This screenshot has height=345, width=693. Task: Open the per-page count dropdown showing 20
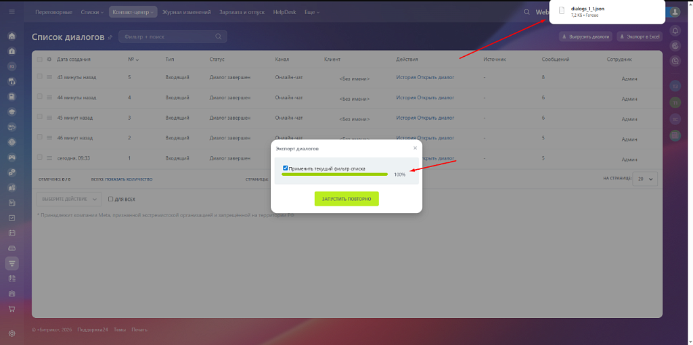(644, 179)
